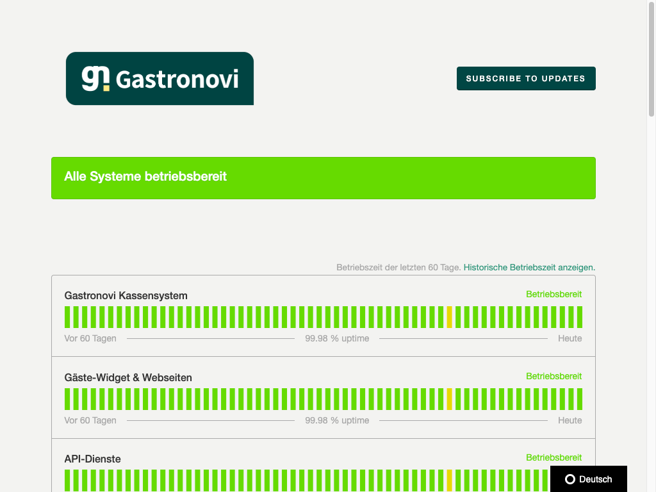Image resolution: width=656 pixels, height=492 pixels.
Task: Click Betriebsbereit status for Gäste-Widget & Webseiten
Action: pos(554,376)
